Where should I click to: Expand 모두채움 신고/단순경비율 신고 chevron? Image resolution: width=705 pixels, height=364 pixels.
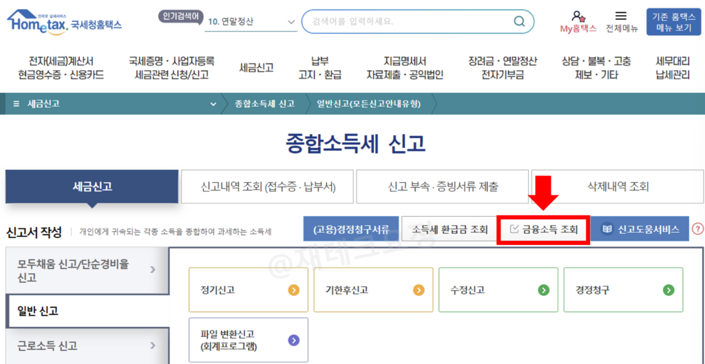click(x=153, y=269)
